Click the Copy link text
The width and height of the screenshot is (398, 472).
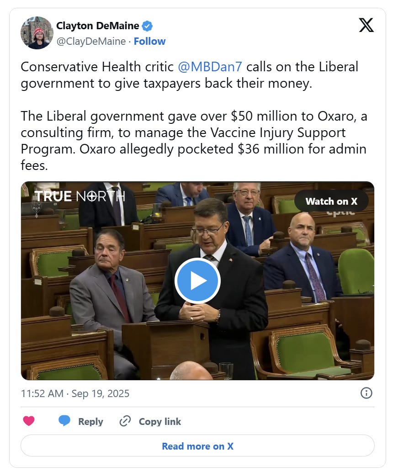click(160, 421)
